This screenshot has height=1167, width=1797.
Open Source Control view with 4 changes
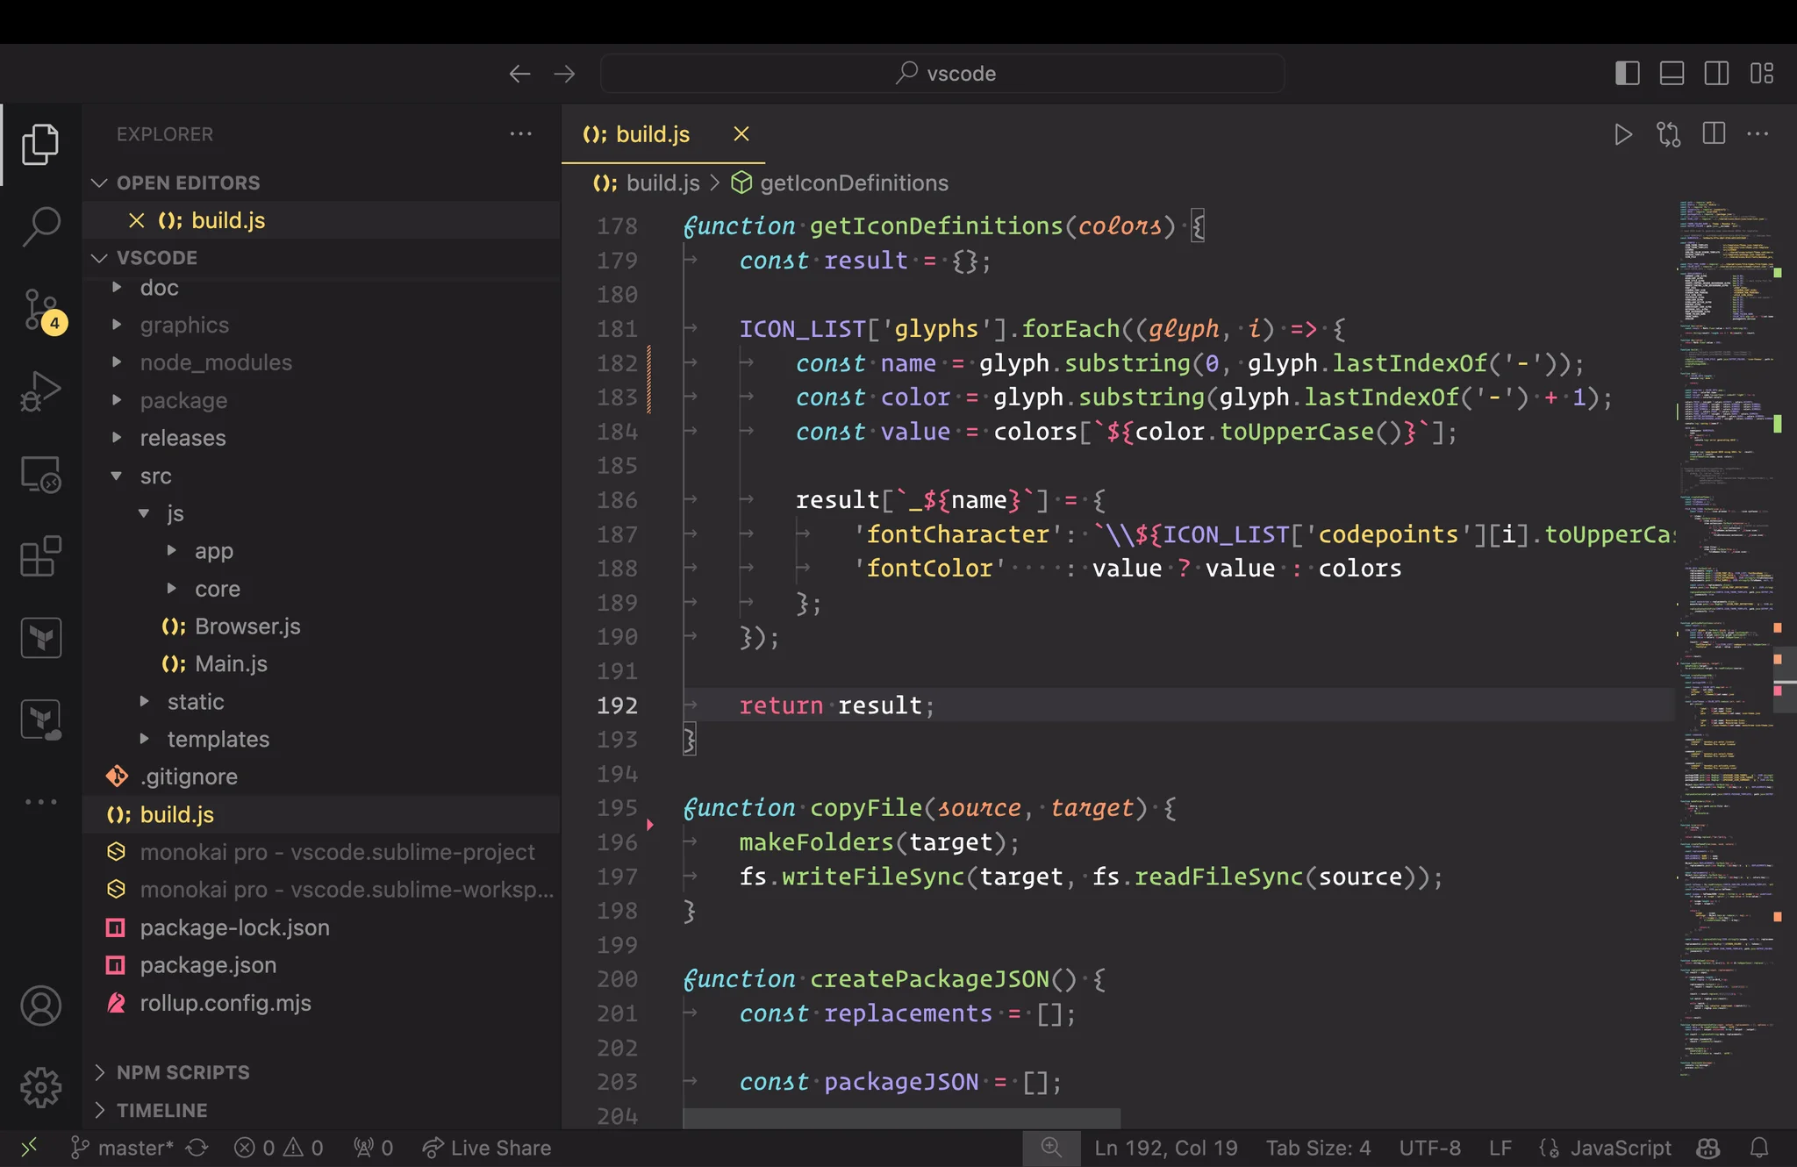tap(40, 309)
